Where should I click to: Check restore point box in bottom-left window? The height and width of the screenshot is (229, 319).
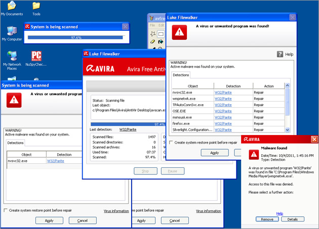(6, 210)
